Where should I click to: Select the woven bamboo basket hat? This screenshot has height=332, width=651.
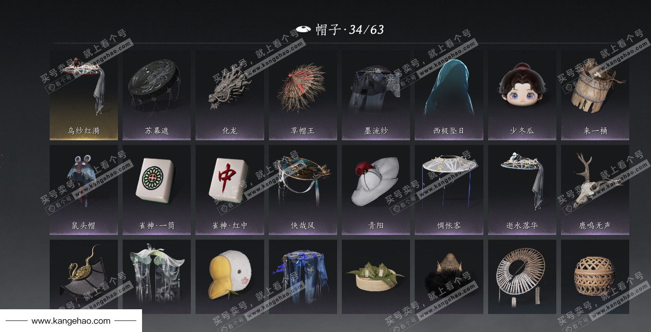[595, 277]
